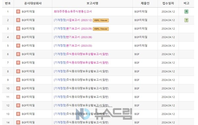Click date 2024.04.12 in row 12
This screenshot has width=198, height=125.
[x=168, y=106]
